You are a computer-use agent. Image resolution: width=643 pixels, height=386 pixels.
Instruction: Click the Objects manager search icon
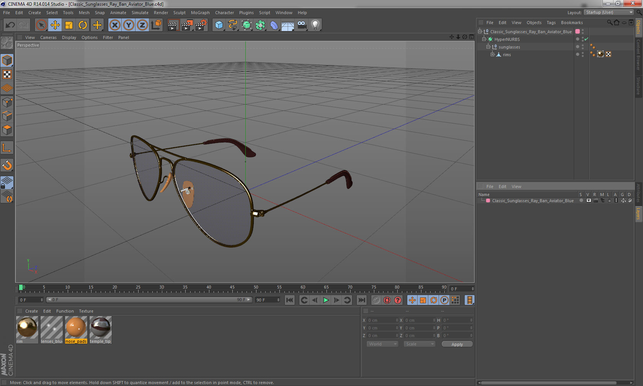coord(610,23)
